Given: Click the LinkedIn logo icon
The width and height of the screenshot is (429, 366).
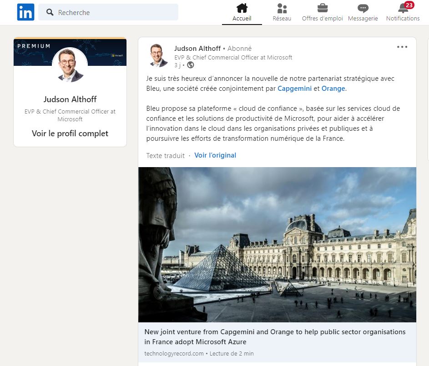Looking at the screenshot, I should click(x=26, y=12).
